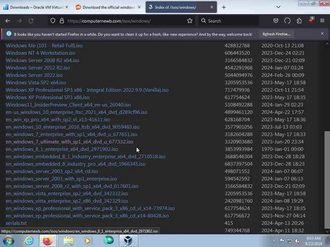
Task: Download Windows Me (101 - Retail Full).iso
Action: 44,46
